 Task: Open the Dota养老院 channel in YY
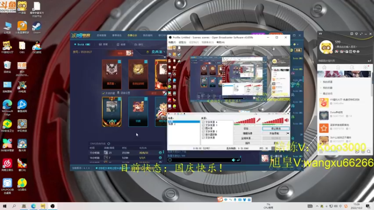click(x=345, y=115)
